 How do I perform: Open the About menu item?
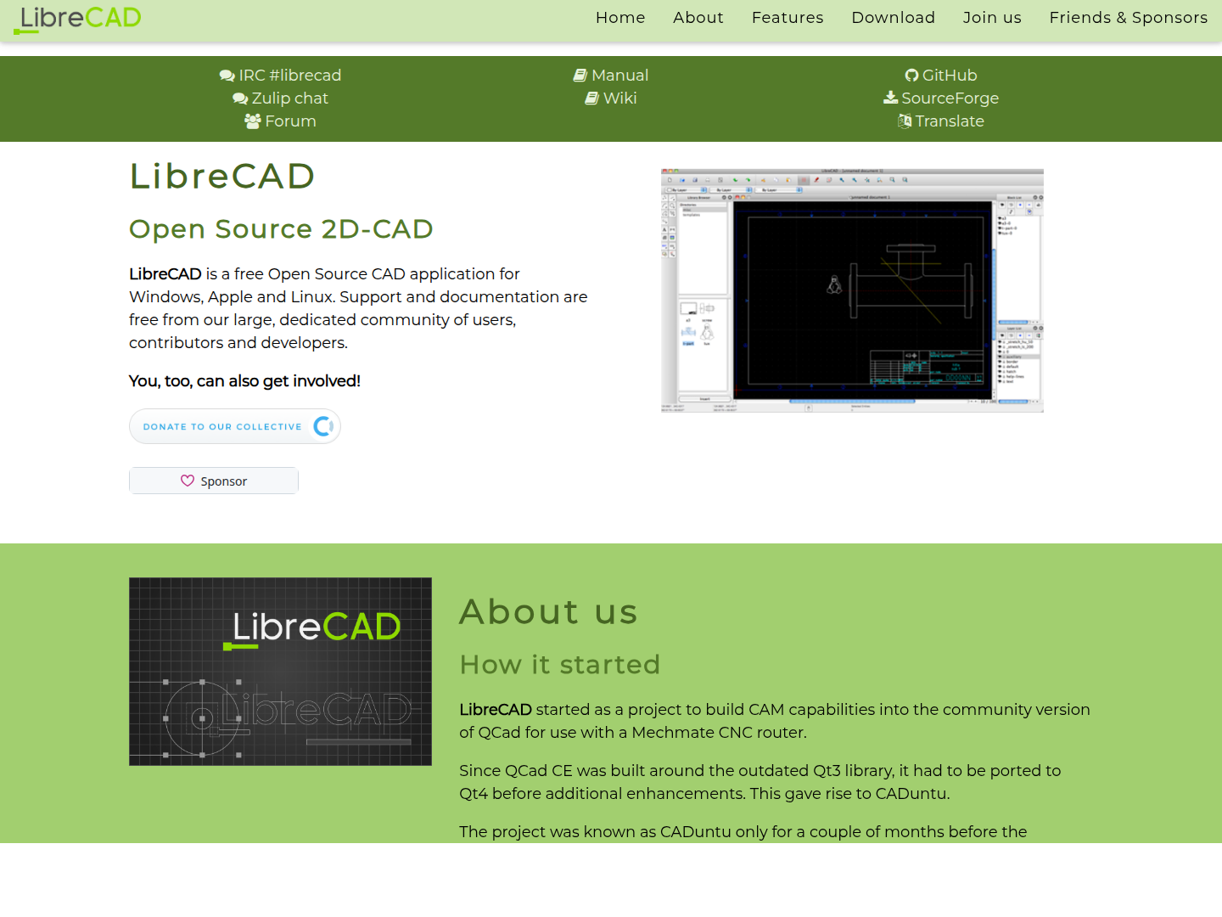698,18
